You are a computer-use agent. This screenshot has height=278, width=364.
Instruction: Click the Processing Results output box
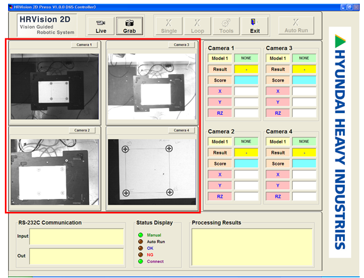[252, 247]
